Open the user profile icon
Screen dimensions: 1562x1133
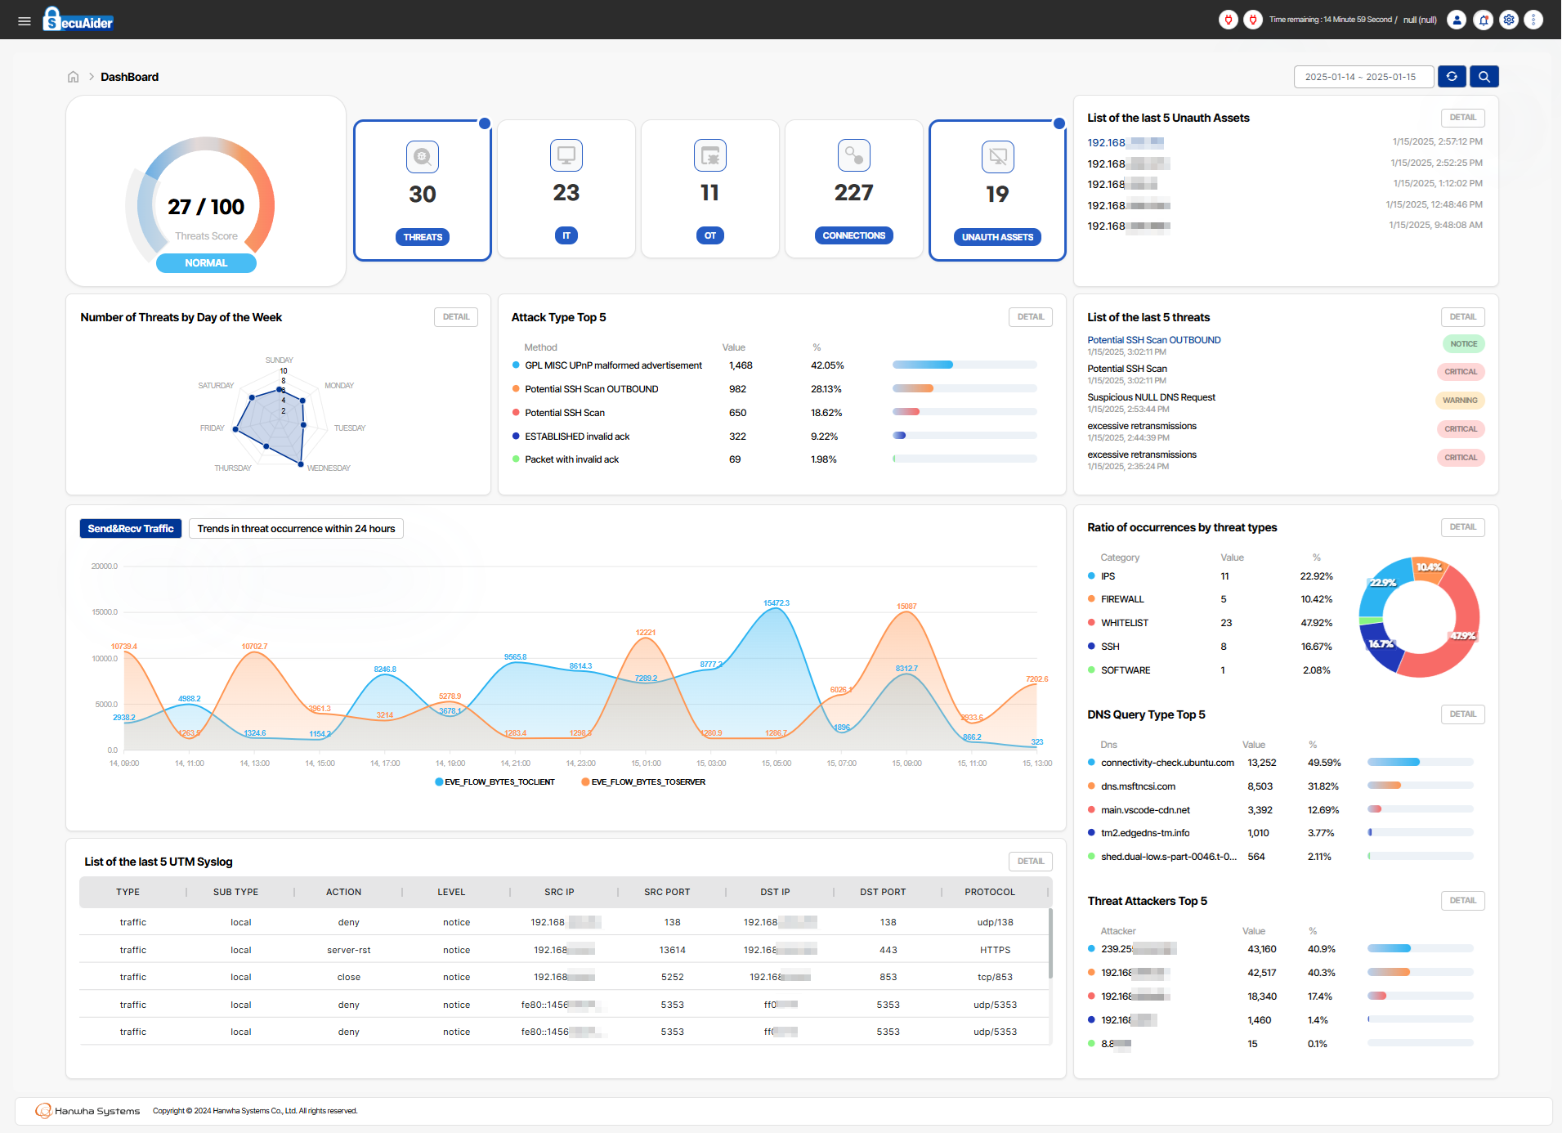tap(1457, 20)
